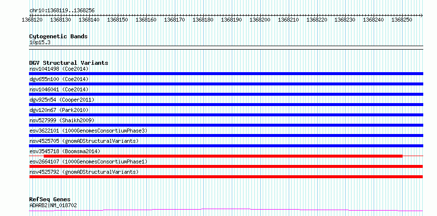Image resolution: width=437 pixels, height=216 pixels.
Task: Select variant label esv2664107 (1000GenomesConsortiumPhase1)
Action: pyautogui.click(x=88, y=162)
